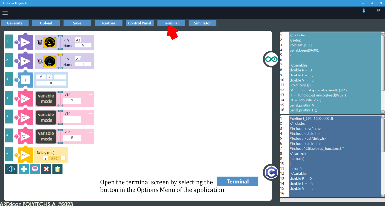This screenshot has width=385, height=206.
Task: Expand the three-dot options on row 5
Action: [90, 113]
